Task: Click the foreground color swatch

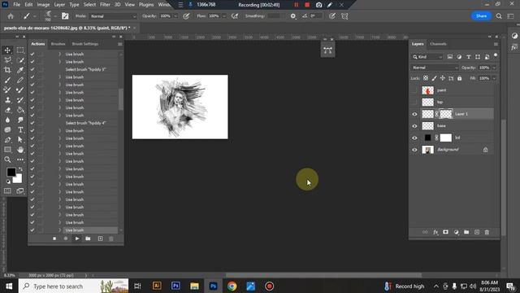Action: click(x=11, y=172)
